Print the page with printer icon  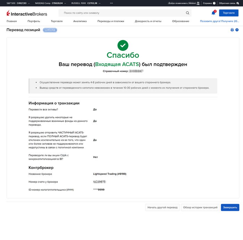click(x=232, y=30)
